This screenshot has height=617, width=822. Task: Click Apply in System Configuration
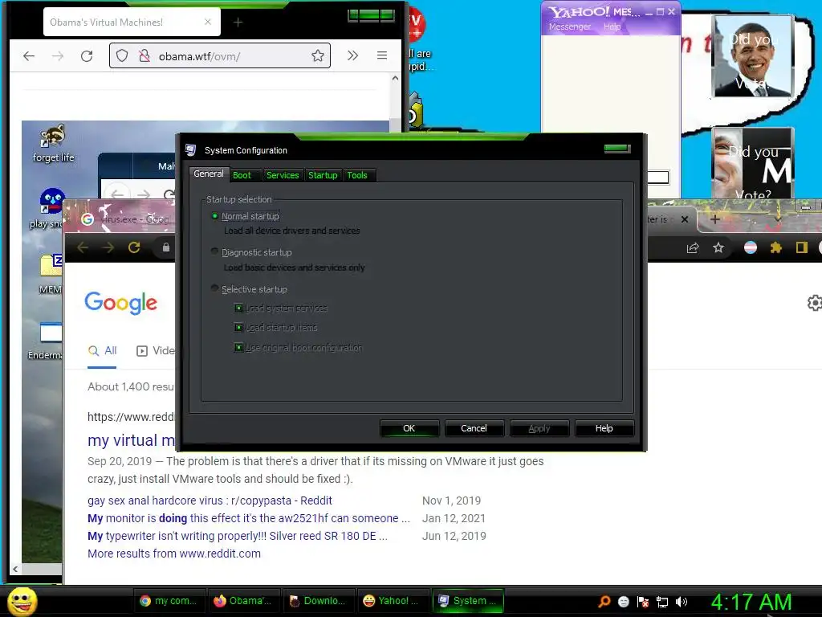pos(539,428)
